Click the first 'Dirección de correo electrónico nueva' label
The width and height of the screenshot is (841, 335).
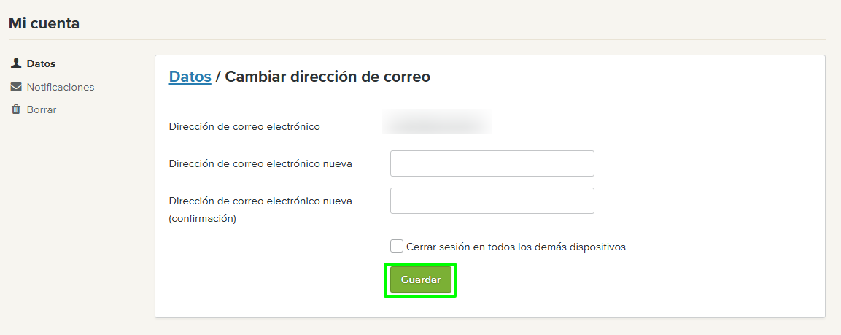(260, 164)
